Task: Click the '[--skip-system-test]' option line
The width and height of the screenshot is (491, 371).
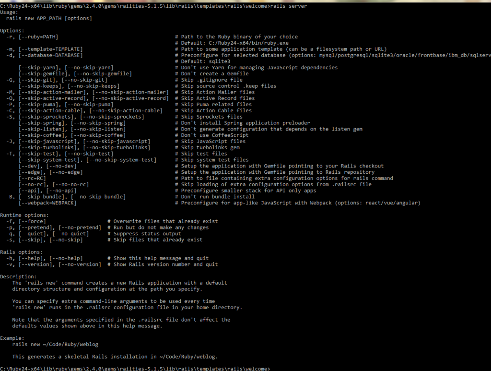Action: (x=87, y=160)
